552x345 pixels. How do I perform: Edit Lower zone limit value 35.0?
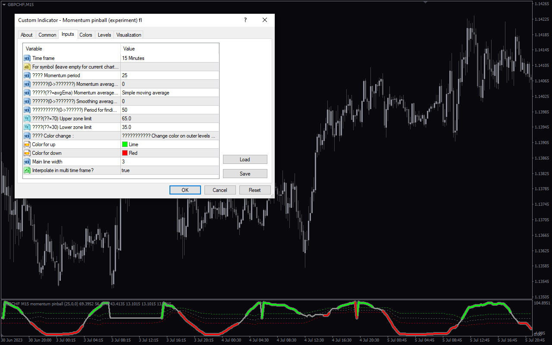[x=169, y=127]
